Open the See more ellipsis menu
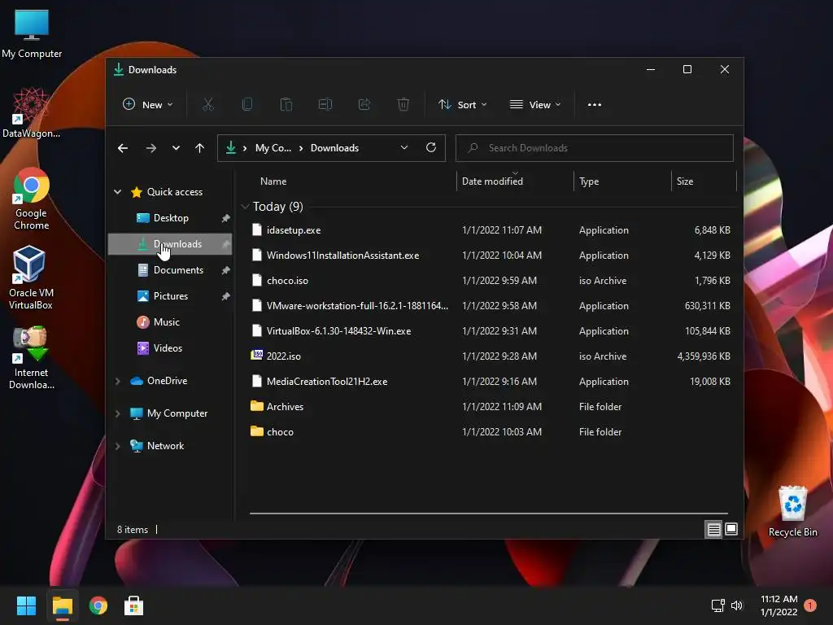Screen dimensions: 833x625 tap(595, 105)
